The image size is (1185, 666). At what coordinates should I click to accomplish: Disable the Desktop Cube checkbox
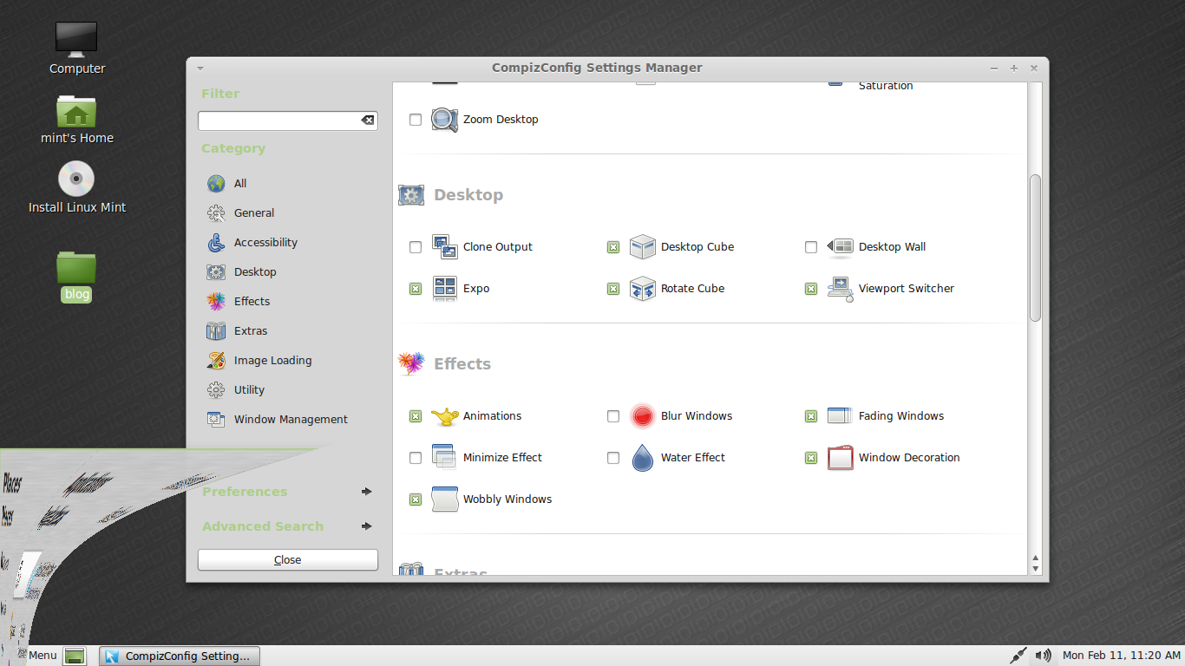(613, 247)
